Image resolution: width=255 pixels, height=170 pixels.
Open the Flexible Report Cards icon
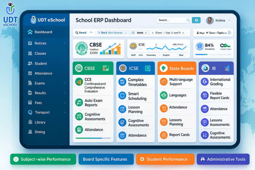point(205,96)
